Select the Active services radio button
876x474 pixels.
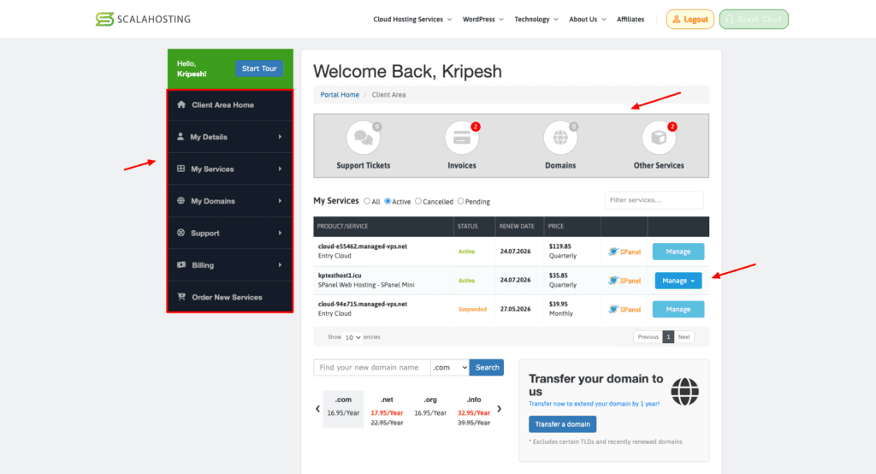click(388, 201)
